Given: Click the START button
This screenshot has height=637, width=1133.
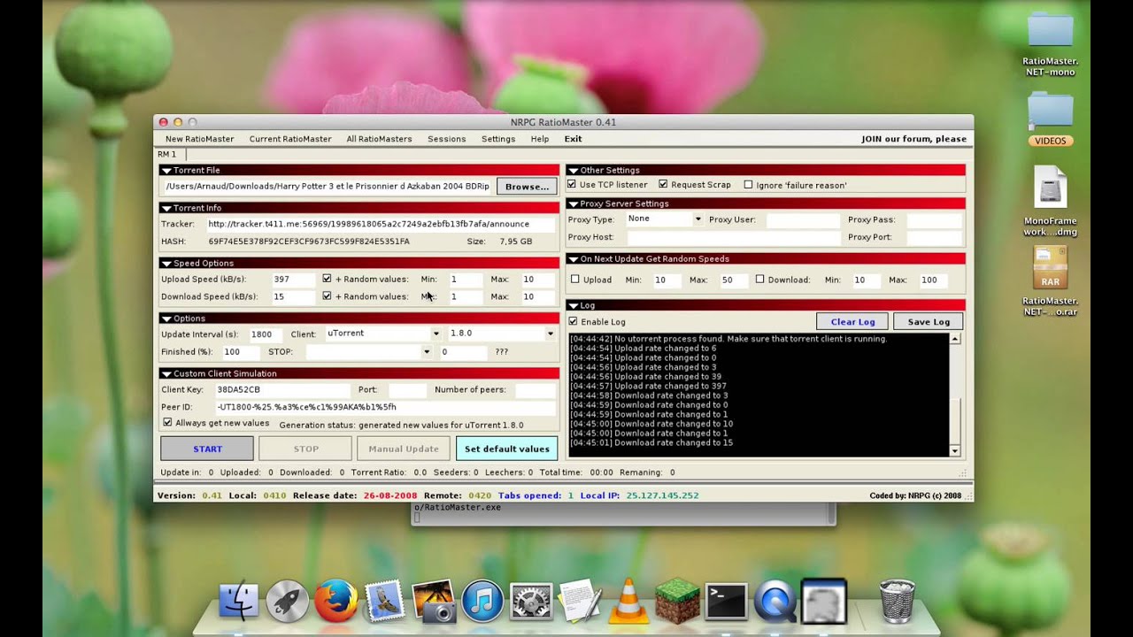Looking at the screenshot, I should 207,449.
